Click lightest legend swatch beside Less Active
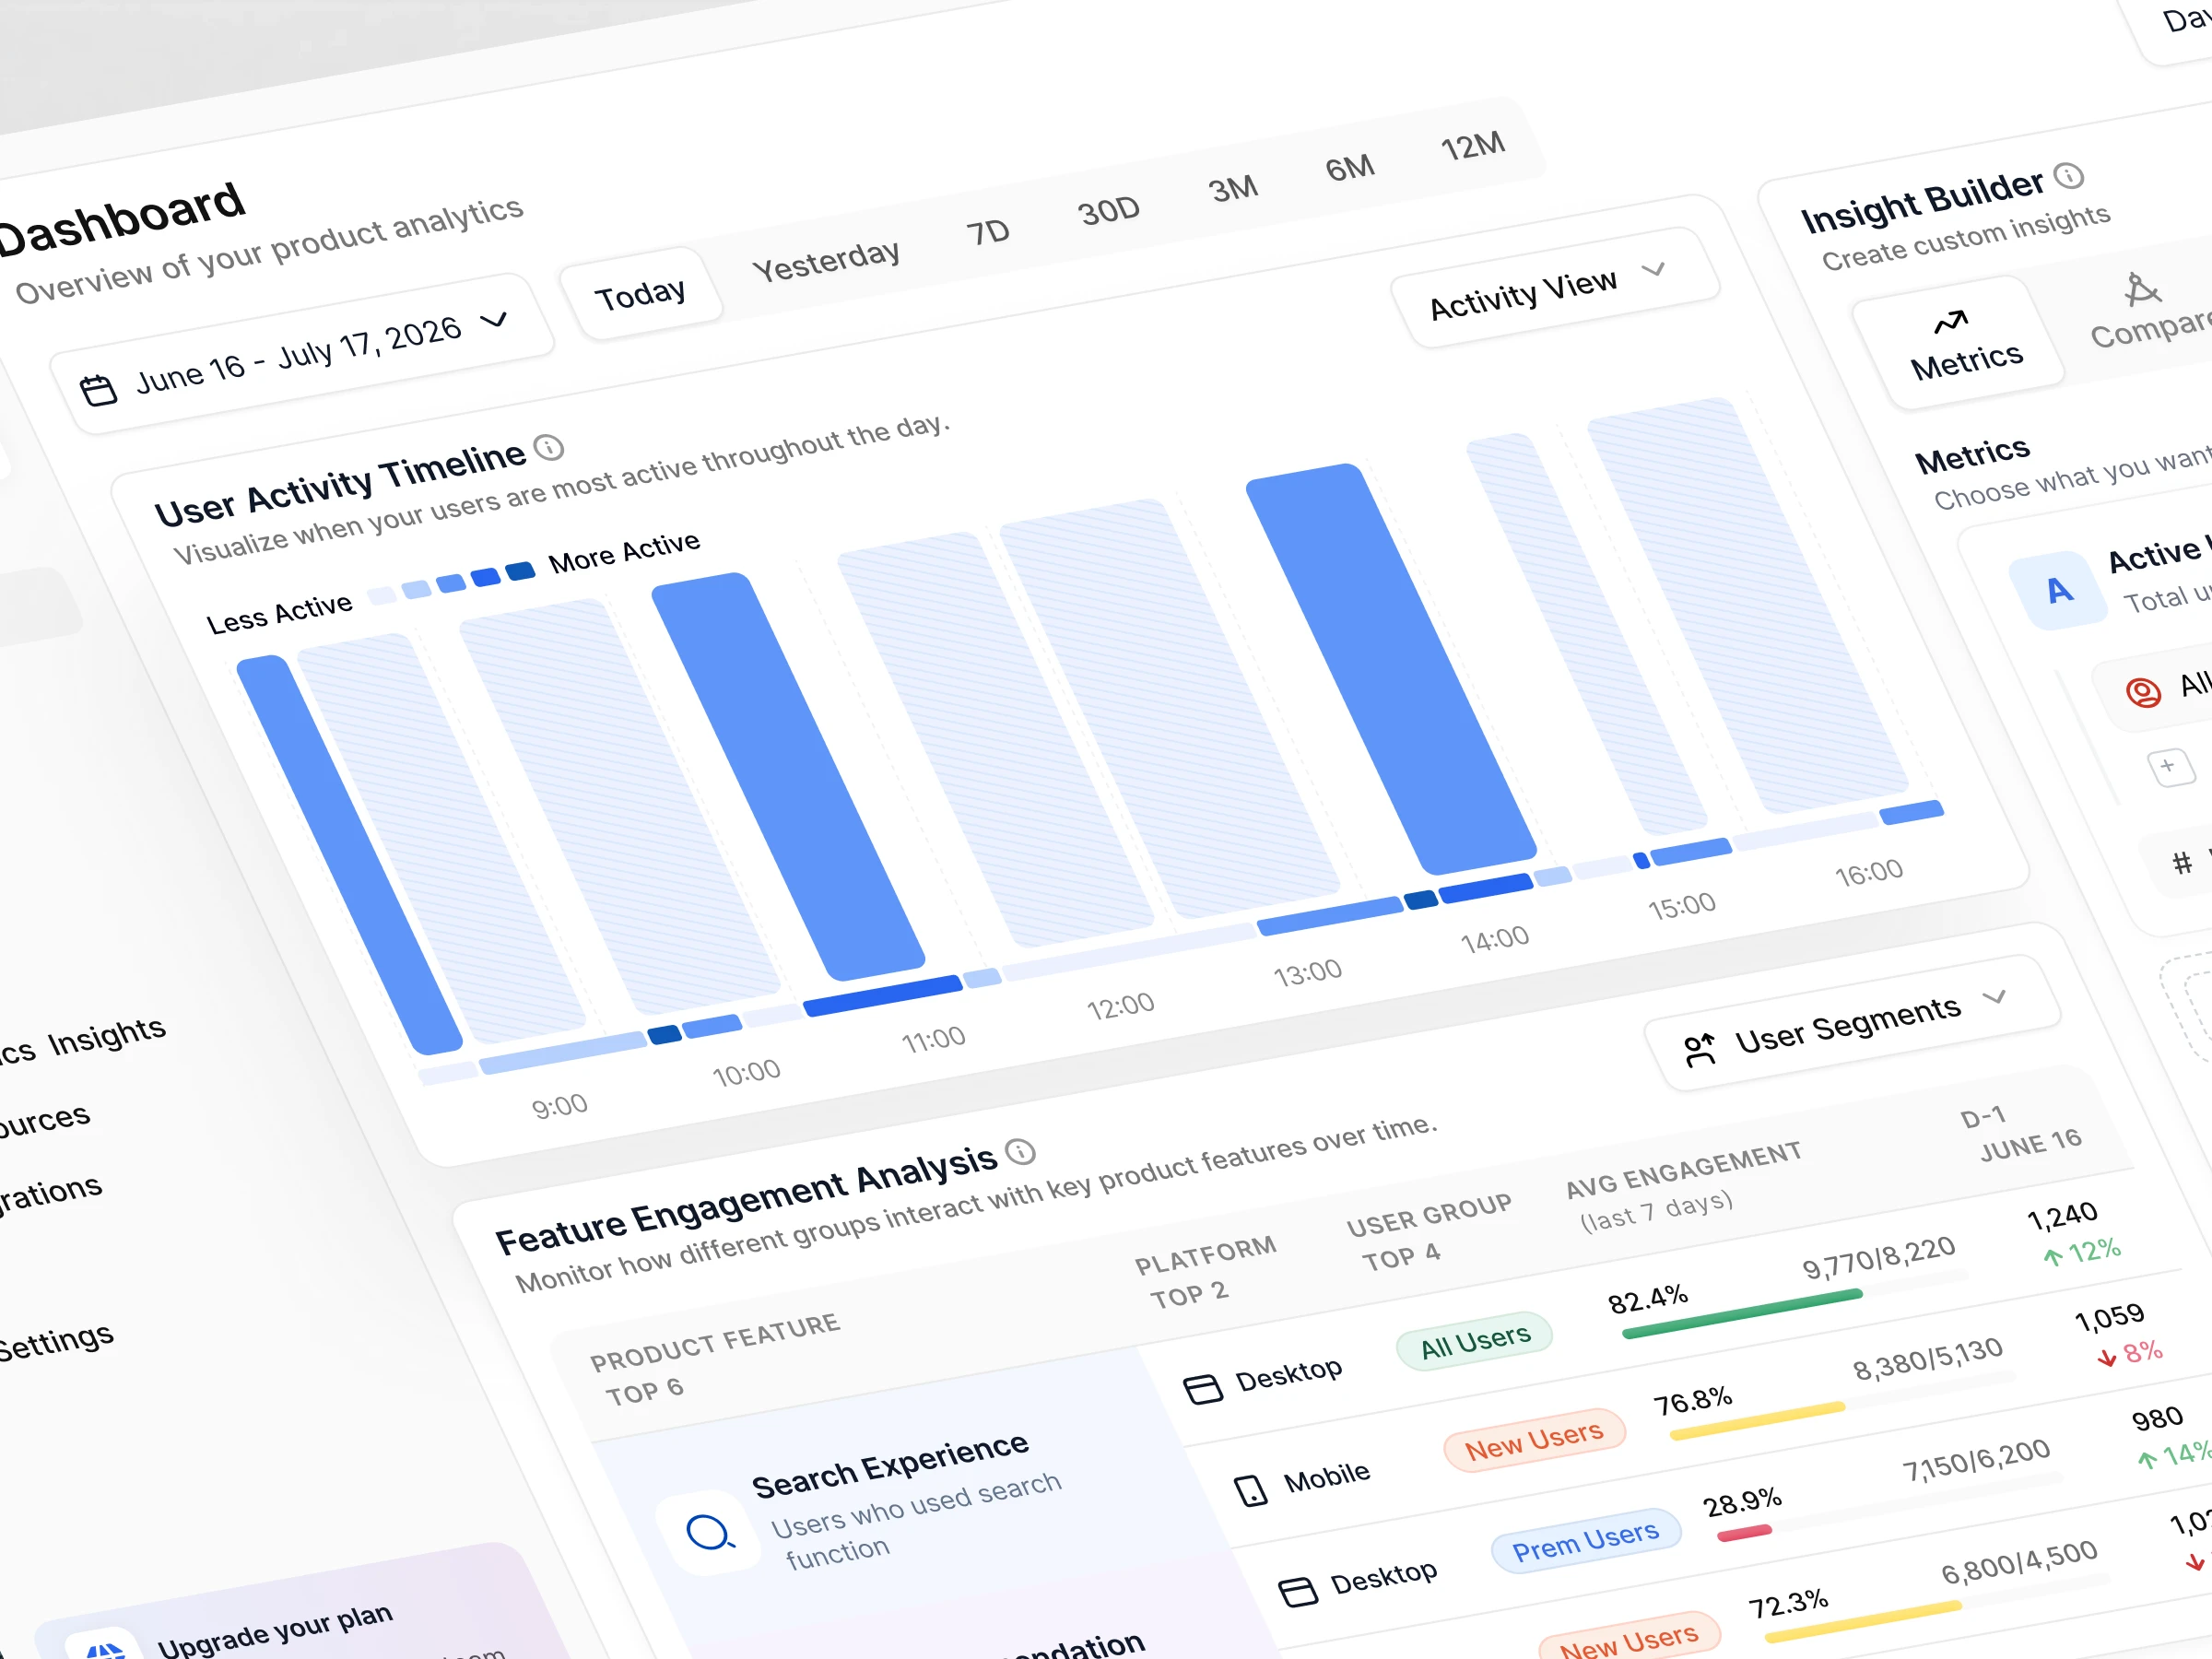This screenshot has width=2212, height=1659. (x=382, y=596)
